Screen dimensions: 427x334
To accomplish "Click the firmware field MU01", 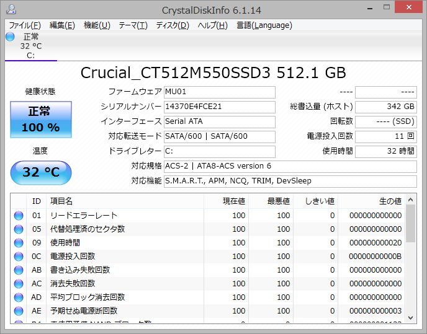I will click(220, 92).
